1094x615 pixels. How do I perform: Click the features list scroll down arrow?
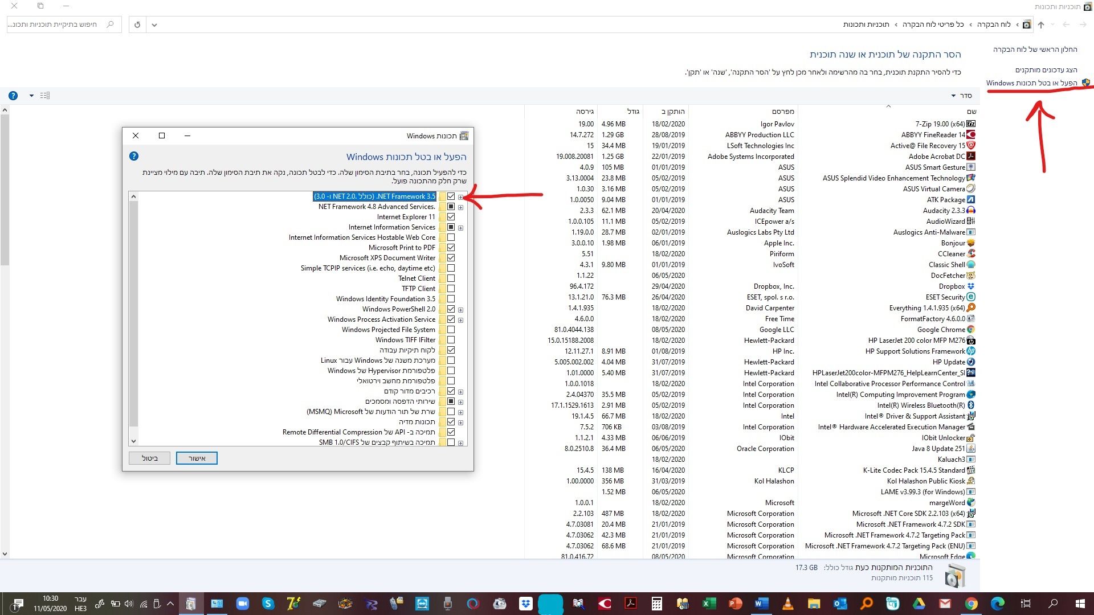(133, 441)
